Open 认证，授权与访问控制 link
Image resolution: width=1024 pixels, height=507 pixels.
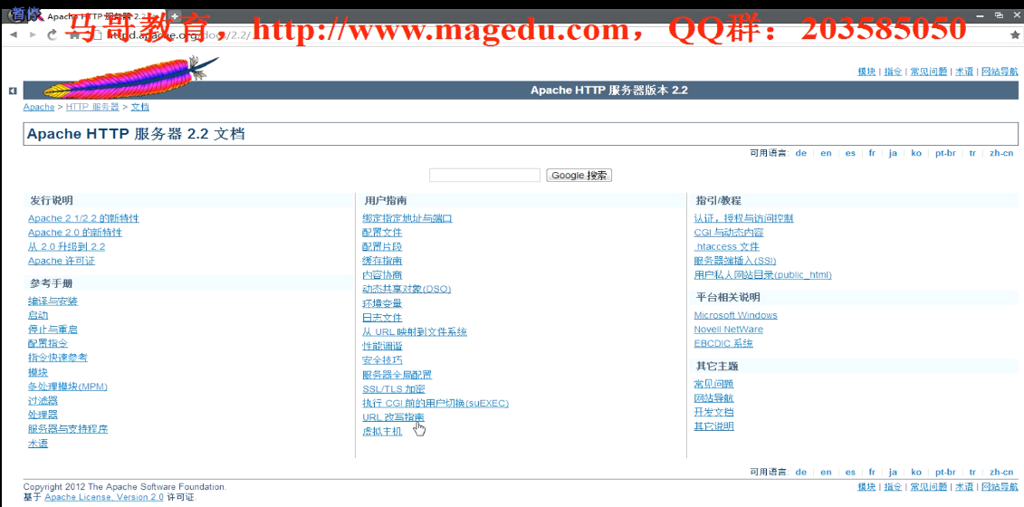744,218
